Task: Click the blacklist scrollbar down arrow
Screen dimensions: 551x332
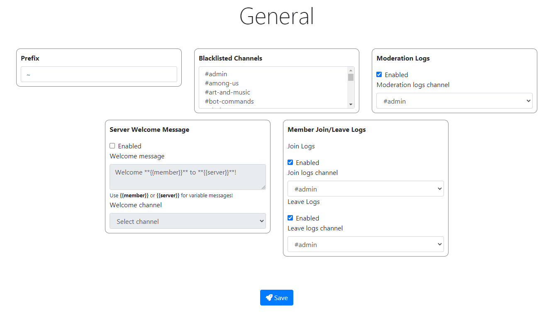Action: [350, 104]
